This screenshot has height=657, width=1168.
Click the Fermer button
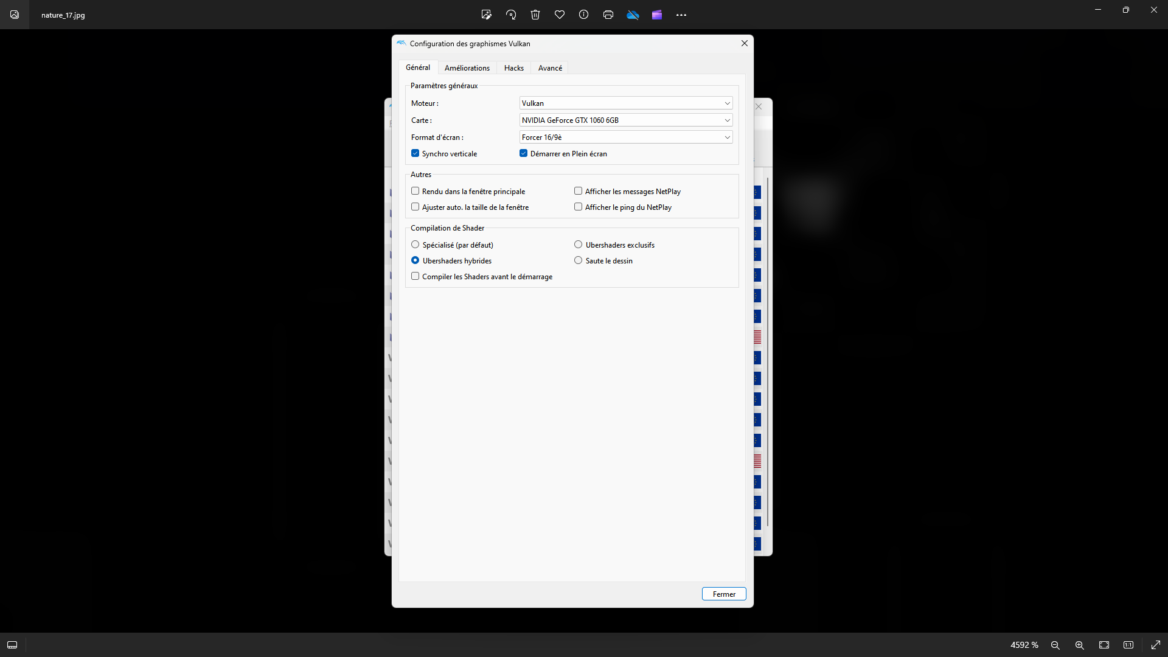coord(724,594)
